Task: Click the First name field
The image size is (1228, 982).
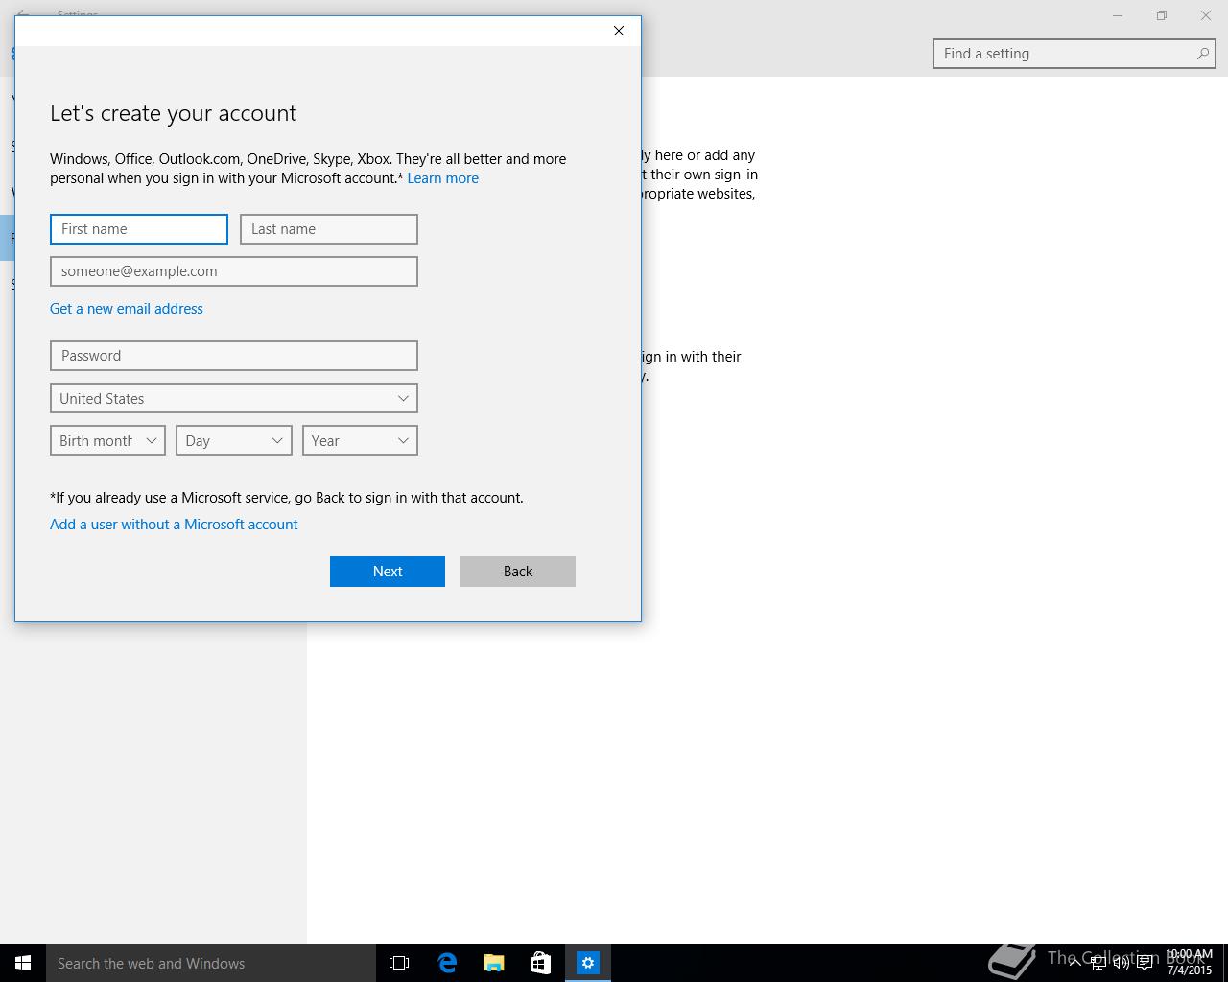Action: point(139,229)
